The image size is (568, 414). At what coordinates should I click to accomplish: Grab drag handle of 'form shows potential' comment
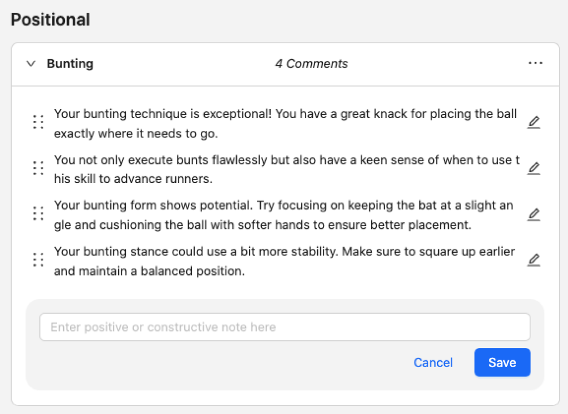coord(38,213)
